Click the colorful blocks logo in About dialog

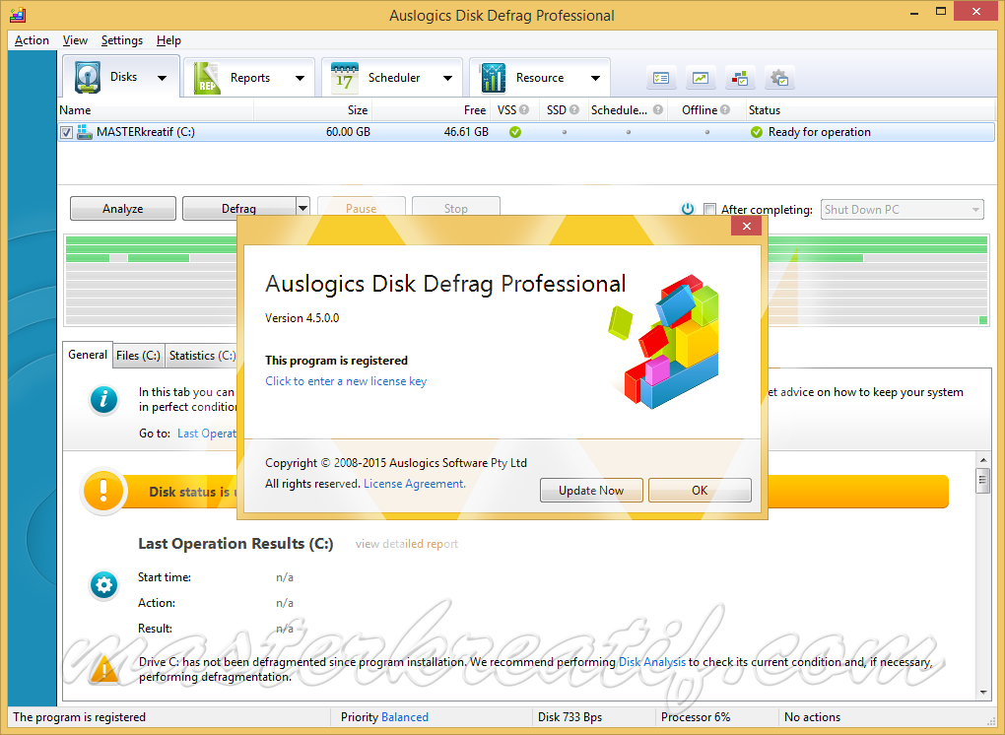(x=664, y=341)
